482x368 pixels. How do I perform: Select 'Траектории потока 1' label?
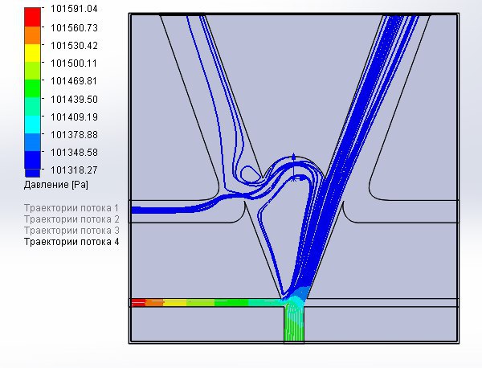point(71,208)
